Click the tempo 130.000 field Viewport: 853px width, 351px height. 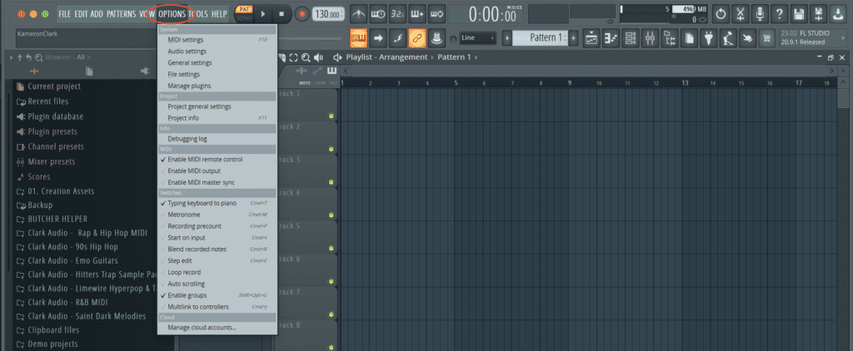click(x=328, y=14)
